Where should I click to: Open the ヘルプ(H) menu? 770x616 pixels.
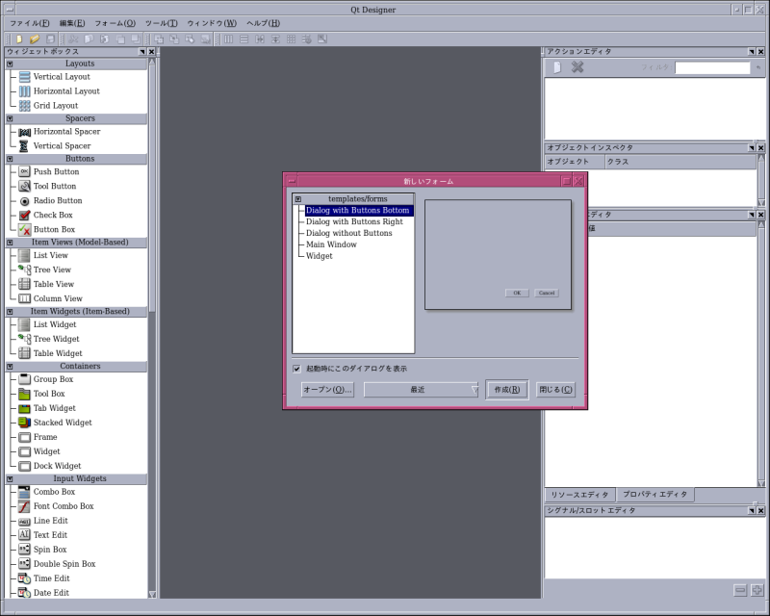point(263,23)
